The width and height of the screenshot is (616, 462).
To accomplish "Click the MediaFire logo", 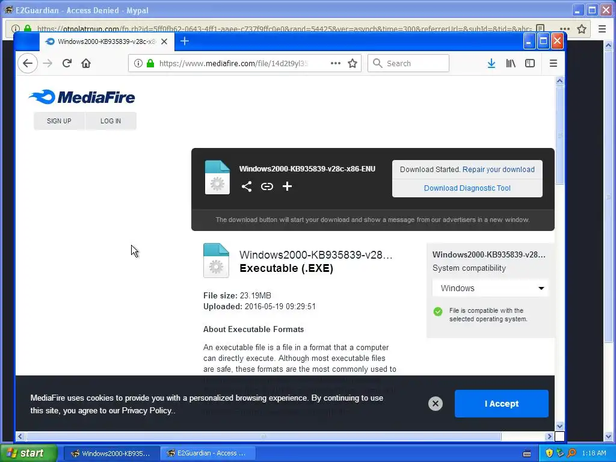I will (x=82, y=97).
